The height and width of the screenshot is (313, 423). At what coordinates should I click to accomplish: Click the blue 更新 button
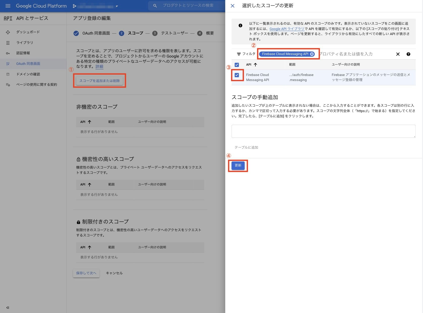tap(238, 166)
